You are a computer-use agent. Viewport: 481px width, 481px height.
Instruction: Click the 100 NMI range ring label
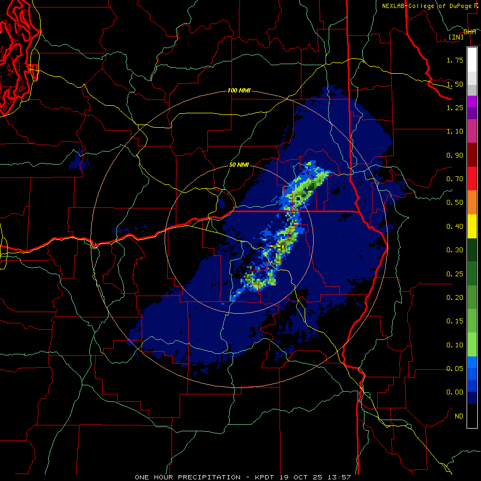coord(239,90)
